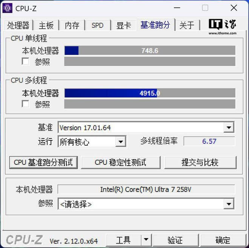Click the 提交与比较 button

(200, 163)
